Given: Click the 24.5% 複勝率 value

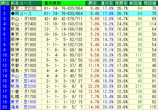Looking at the screenshot, I should [x=122, y=24].
